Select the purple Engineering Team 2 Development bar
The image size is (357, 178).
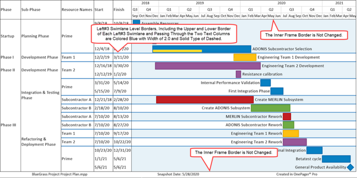(208, 66)
